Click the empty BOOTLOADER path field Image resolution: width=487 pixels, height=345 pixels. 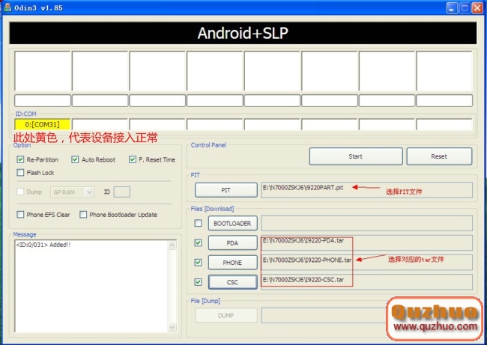pyautogui.click(x=367, y=223)
